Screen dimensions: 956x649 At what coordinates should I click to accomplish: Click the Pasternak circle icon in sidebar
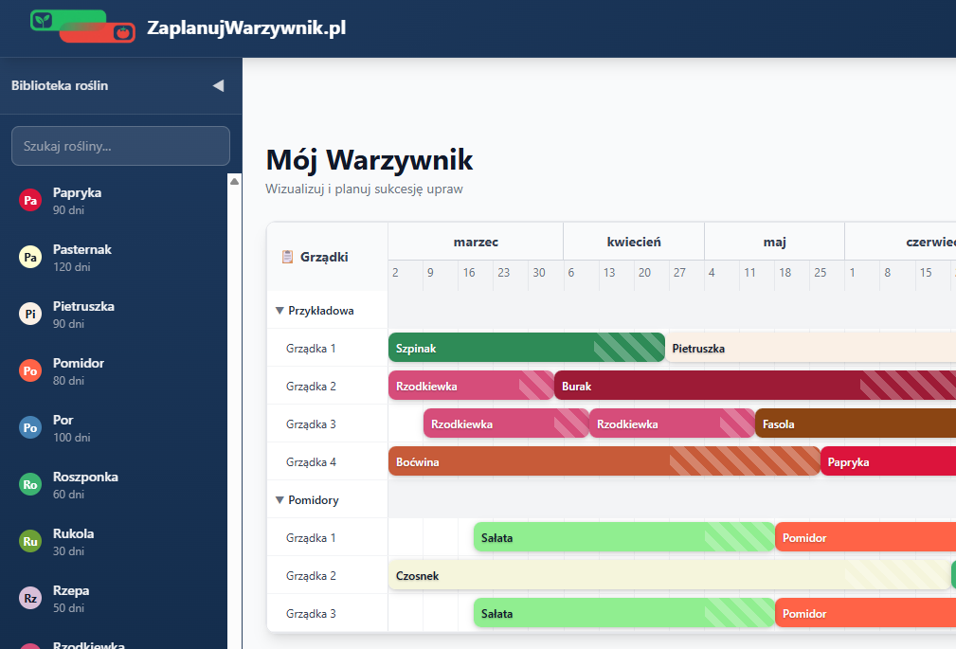[x=29, y=257]
